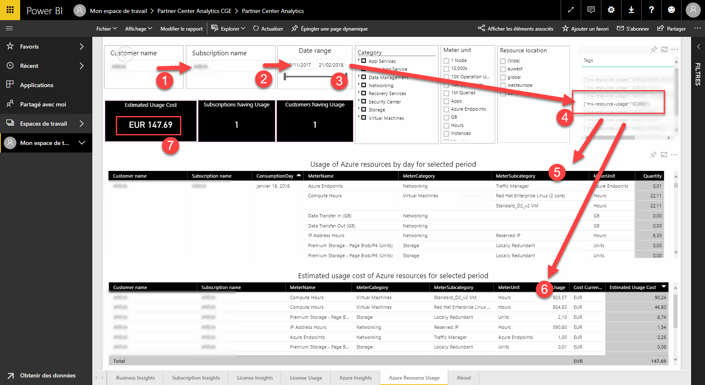Click the Partagé avec moi icon
The width and height of the screenshot is (705, 385).
(x=10, y=104)
